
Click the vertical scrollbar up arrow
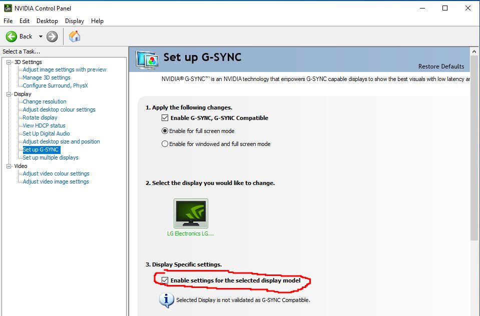point(474,51)
